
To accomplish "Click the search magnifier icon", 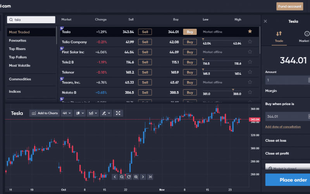I will pyautogui.click(x=11, y=20).
